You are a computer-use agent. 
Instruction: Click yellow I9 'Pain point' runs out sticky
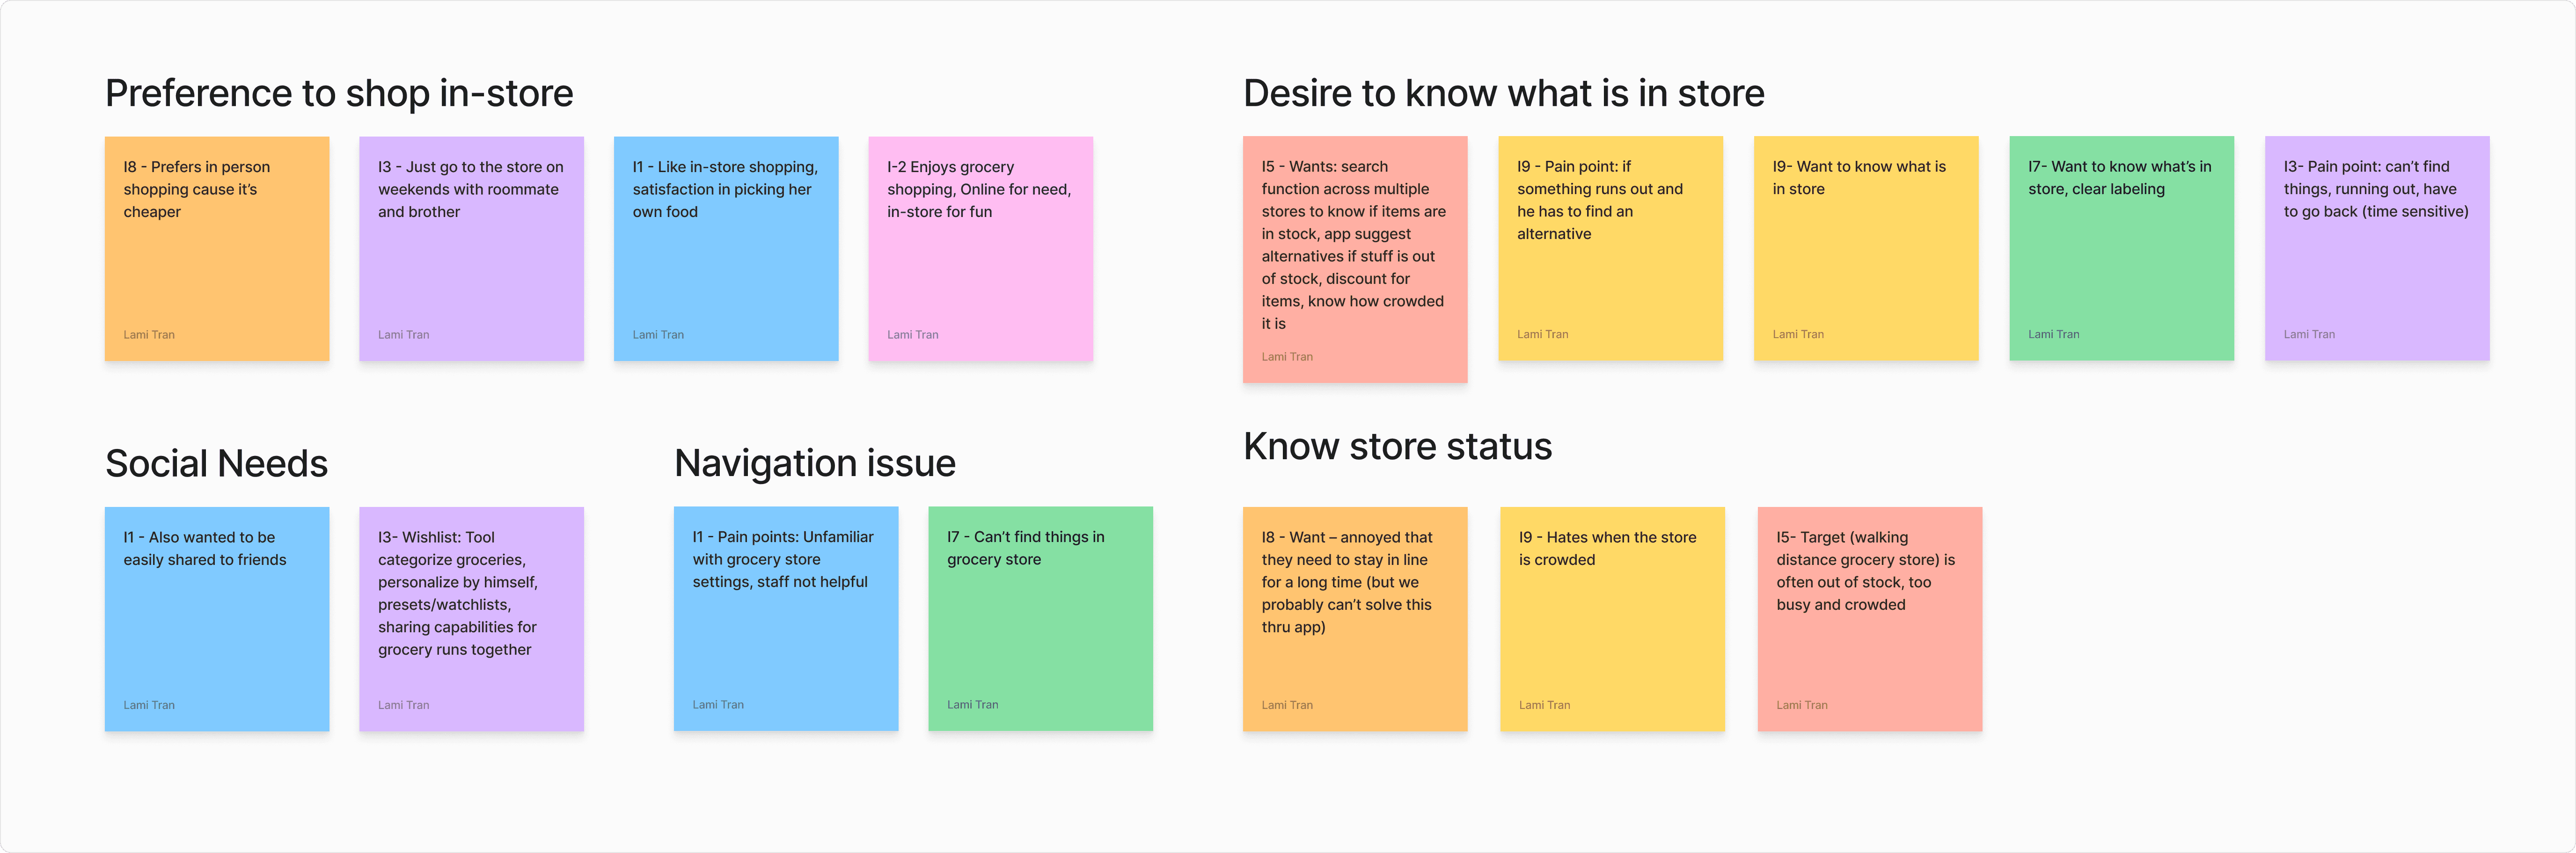[x=1610, y=250]
